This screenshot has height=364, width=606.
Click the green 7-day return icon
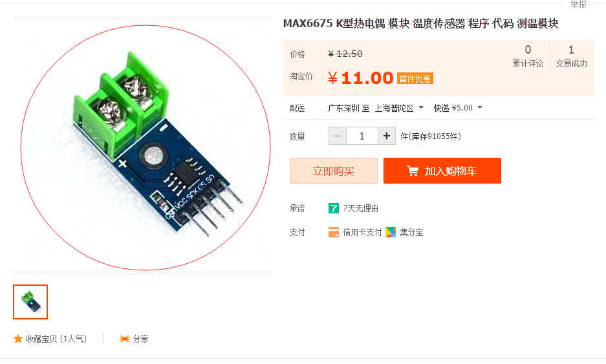pos(334,208)
